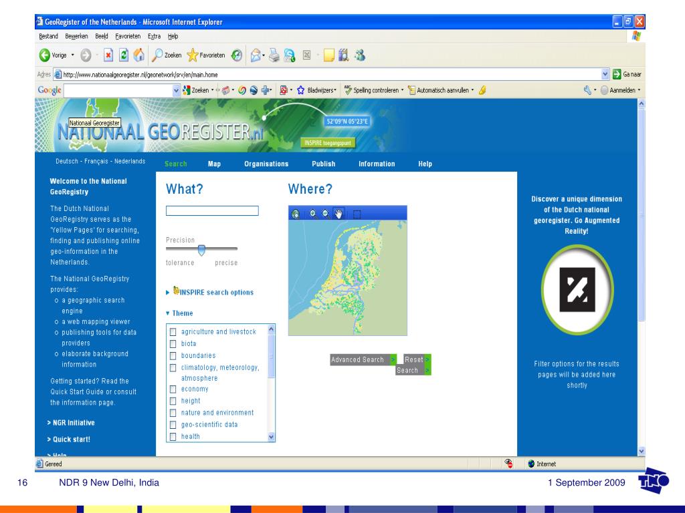The width and height of the screenshot is (685, 513).
Task: Switch to the Organisations tab
Action: point(266,164)
